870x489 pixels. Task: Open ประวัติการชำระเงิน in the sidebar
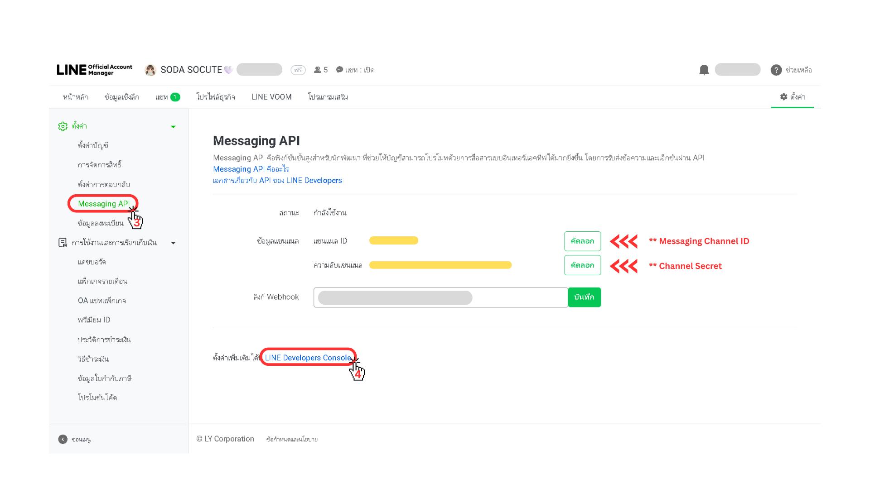(x=104, y=340)
